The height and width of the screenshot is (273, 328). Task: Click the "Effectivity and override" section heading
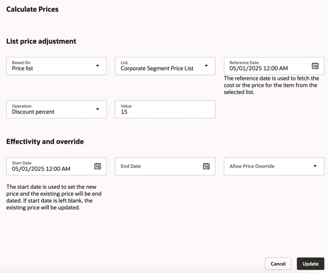pyautogui.click(x=45, y=142)
